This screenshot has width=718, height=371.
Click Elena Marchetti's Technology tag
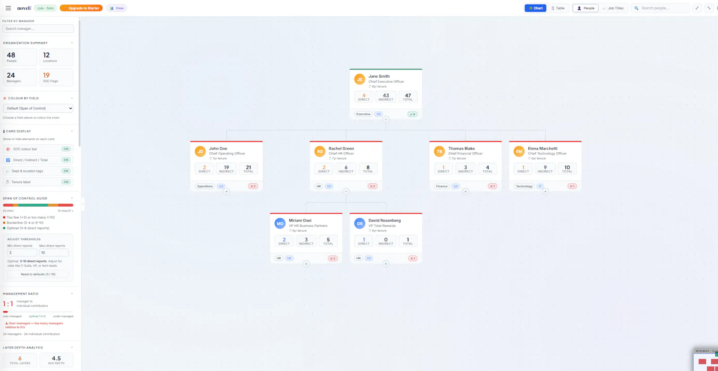pos(524,186)
